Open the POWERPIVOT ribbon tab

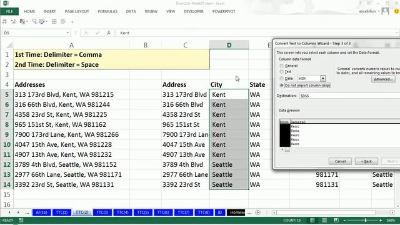pos(224,11)
